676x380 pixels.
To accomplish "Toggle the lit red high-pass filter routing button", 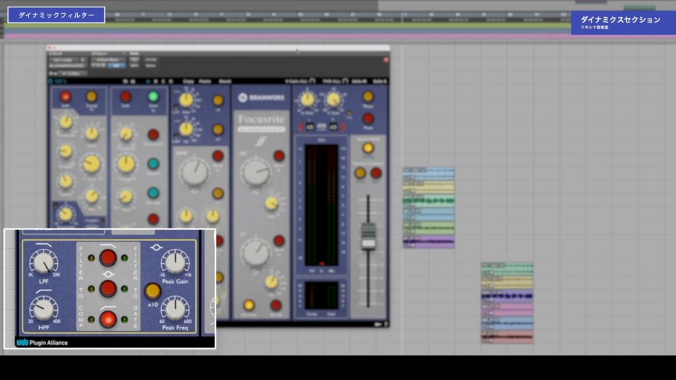I will [x=108, y=319].
